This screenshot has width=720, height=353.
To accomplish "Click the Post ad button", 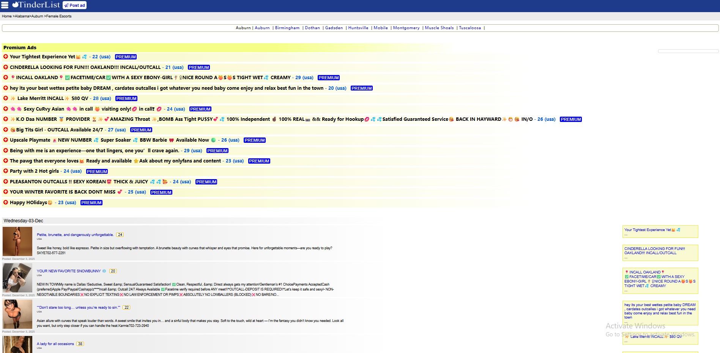I will 74,5.
